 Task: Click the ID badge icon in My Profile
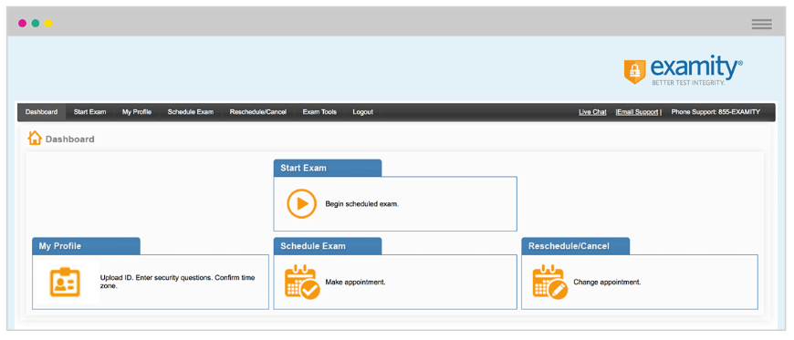click(x=65, y=282)
